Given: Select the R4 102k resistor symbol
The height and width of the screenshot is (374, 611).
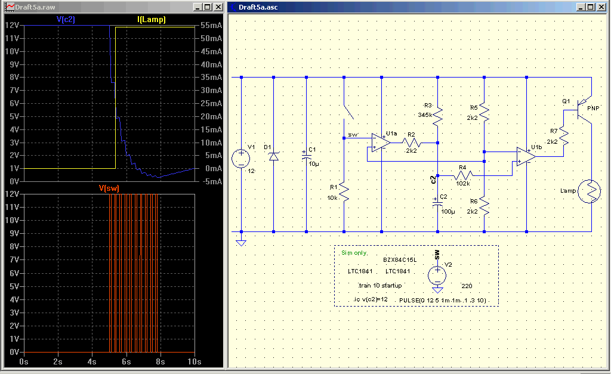Looking at the screenshot, I should click(x=464, y=176).
